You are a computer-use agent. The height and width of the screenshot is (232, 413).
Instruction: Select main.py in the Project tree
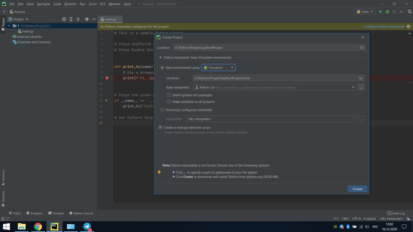(x=26, y=31)
